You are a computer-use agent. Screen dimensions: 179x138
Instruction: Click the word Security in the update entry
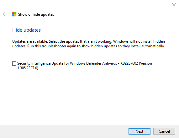click(x=24, y=63)
